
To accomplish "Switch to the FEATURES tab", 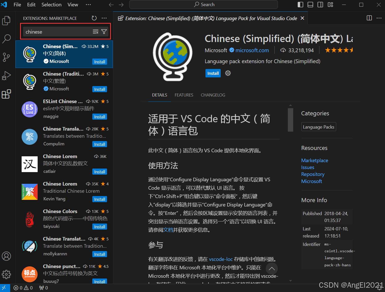I will [x=184, y=95].
